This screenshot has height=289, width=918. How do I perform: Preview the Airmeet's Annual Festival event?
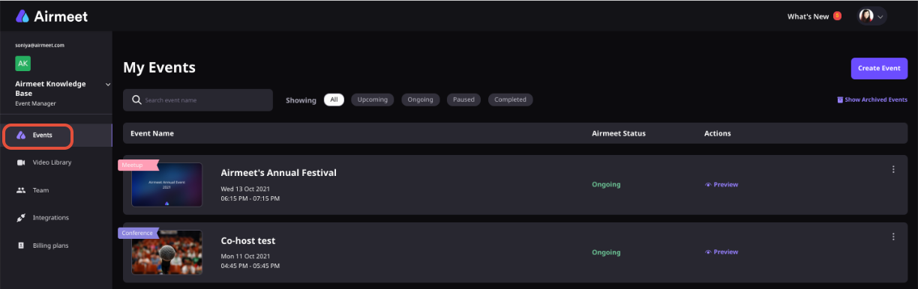click(x=721, y=185)
